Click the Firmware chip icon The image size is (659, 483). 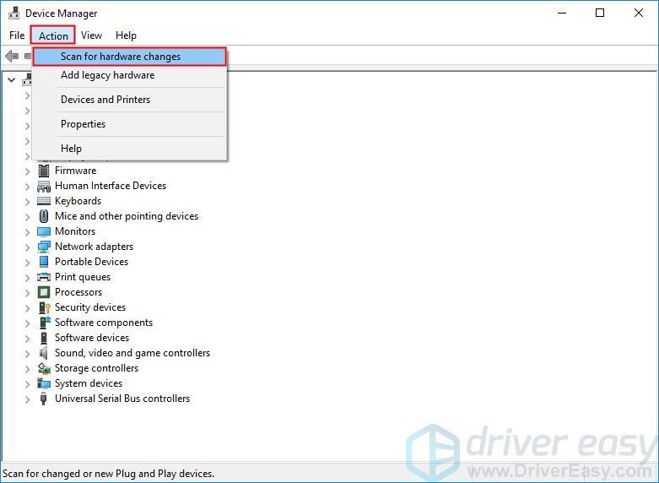[44, 171]
